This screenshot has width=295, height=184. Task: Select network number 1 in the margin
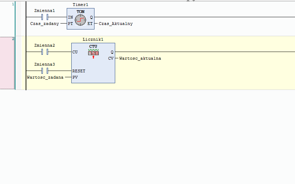pyautogui.click(x=13, y=4)
